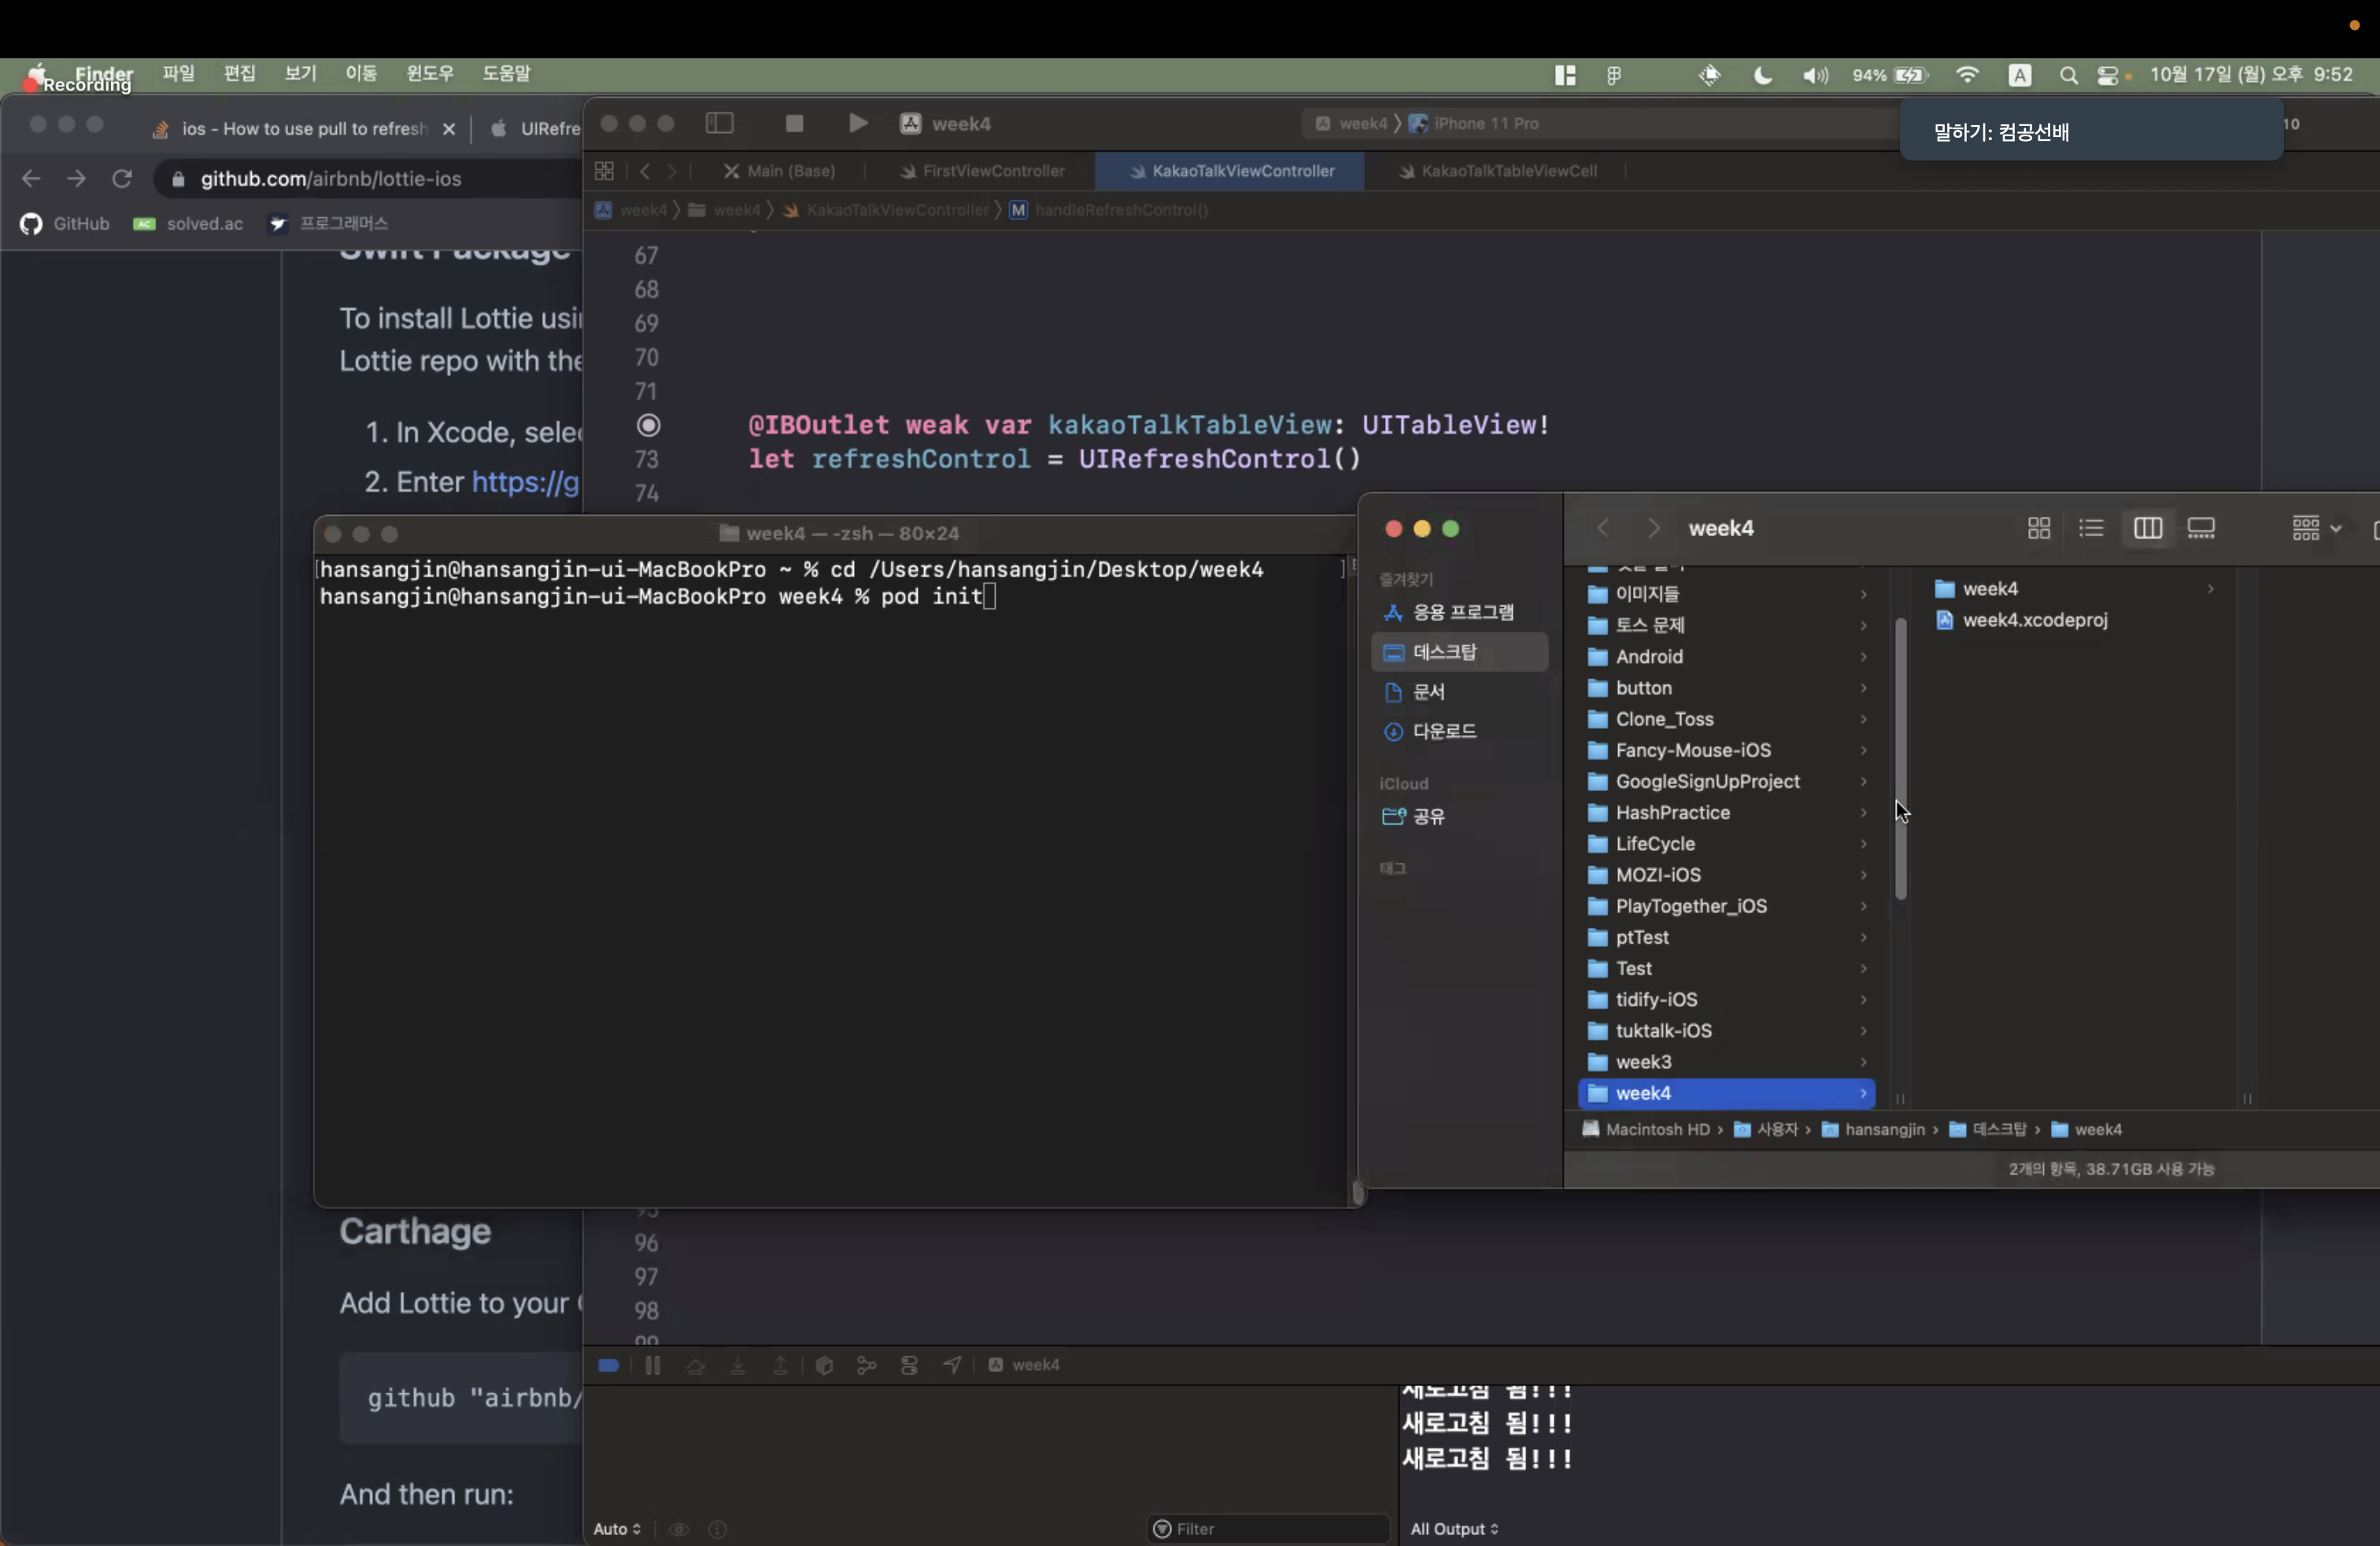
Task: Select KakaoTalkViewController tab
Action: (1231, 171)
